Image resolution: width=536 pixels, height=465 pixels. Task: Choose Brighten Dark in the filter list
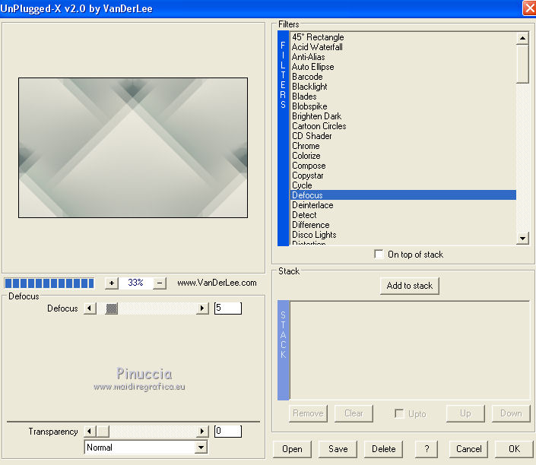click(x=403, y=116)
